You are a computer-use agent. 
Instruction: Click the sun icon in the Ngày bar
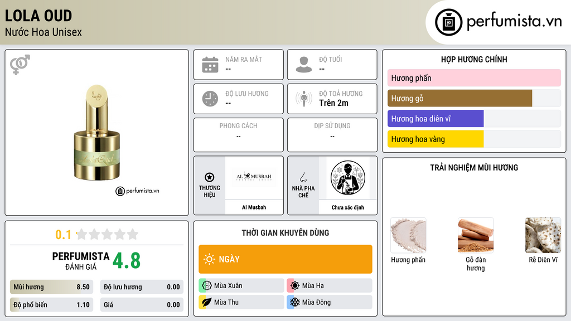pyautogui.click(x=210, y=259)
